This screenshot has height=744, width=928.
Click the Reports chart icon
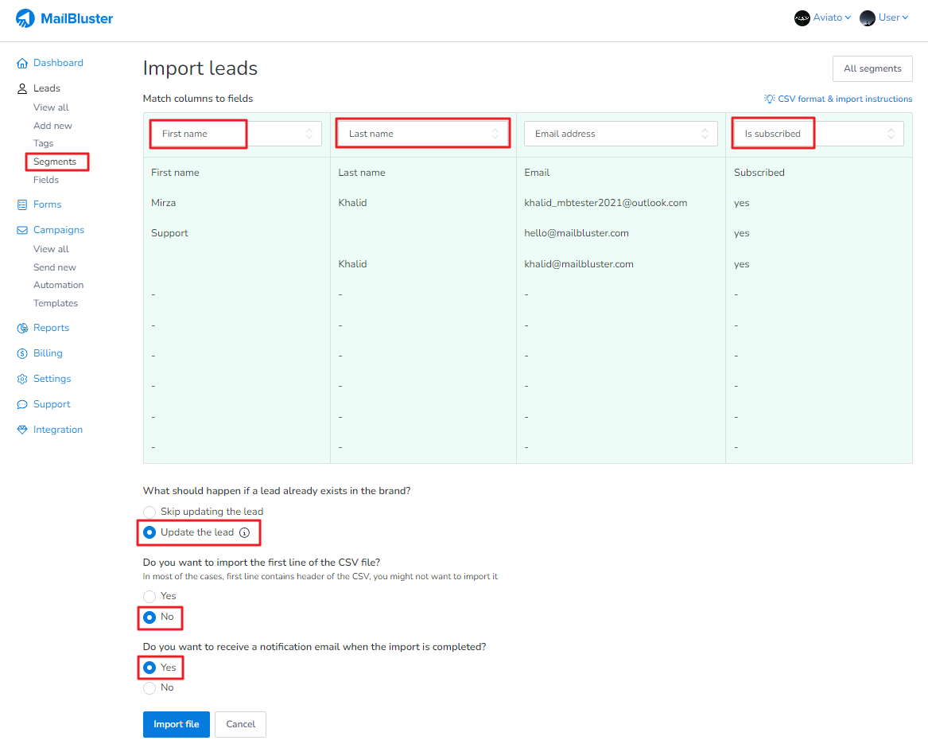tap(22, 329)
